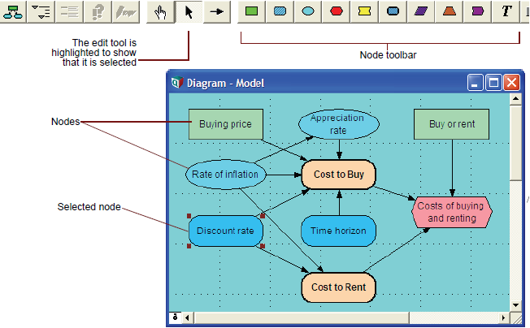Click the diagram window bottom-left corner icon

click(175, 317)
